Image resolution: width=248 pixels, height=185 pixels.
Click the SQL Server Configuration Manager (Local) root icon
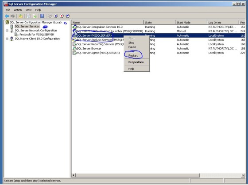point(7,22)
